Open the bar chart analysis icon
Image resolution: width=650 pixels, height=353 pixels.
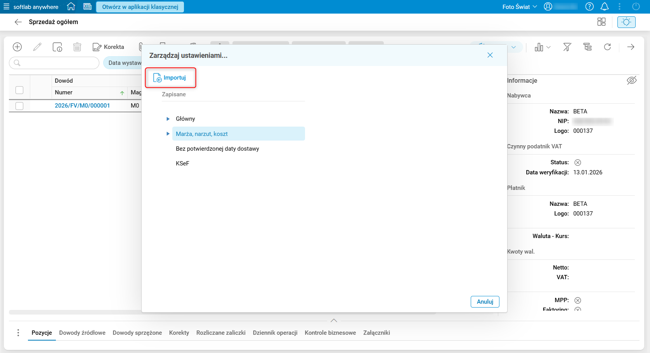click(x=539, y=47)
